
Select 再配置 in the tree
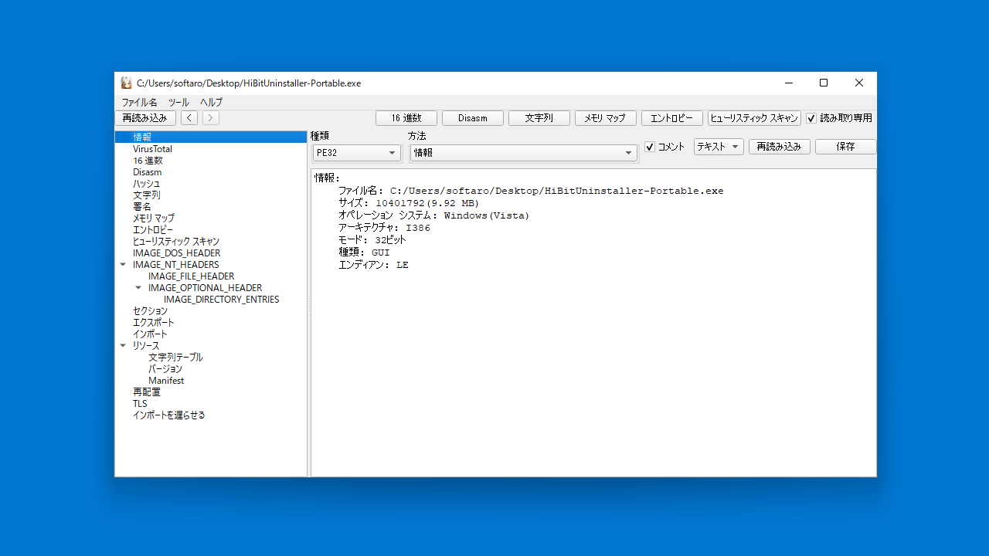(x=147, y=392)
